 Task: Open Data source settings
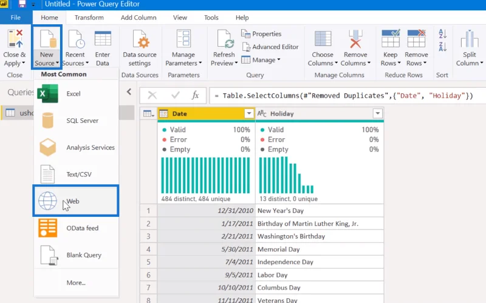140,48
